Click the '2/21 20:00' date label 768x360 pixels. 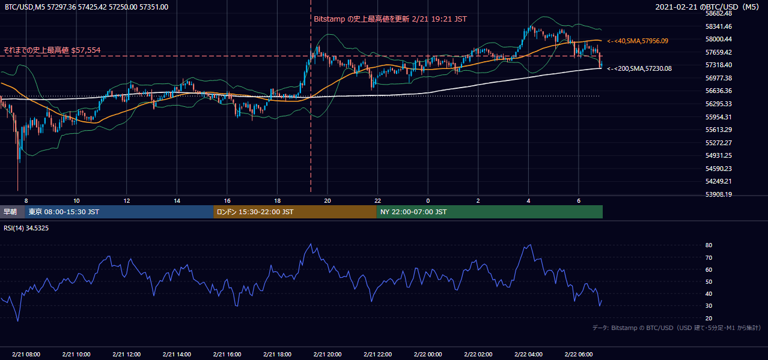(x=328, y=354)
